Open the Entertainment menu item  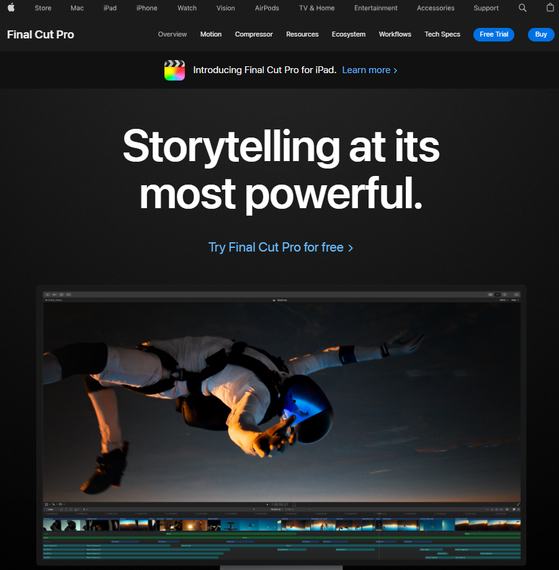376,8
